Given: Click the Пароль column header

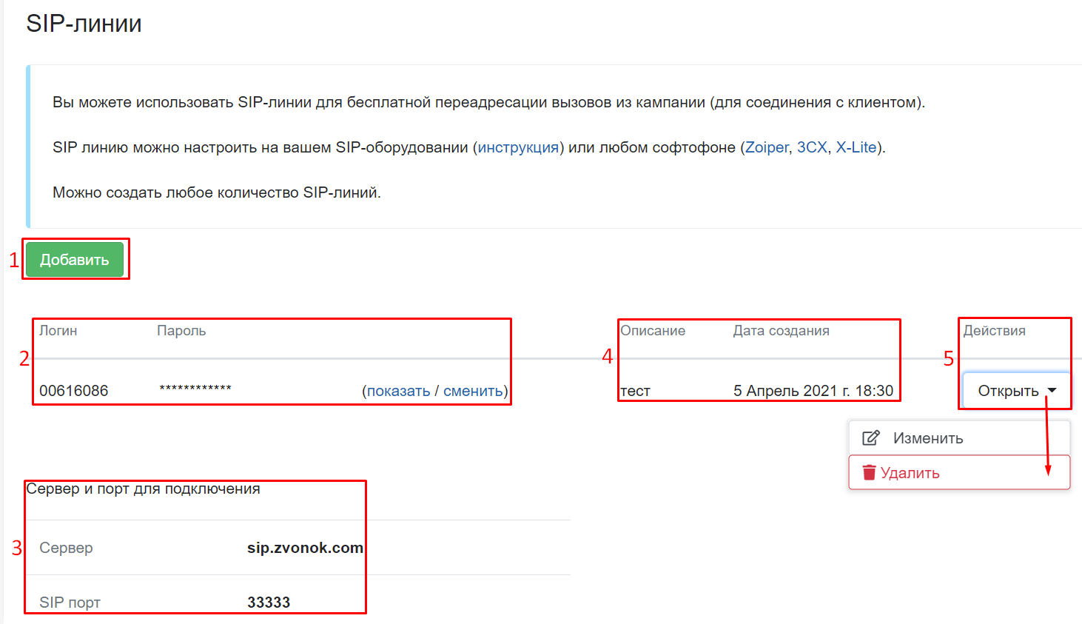Looking at the screenshot, I should click(x=181, y=331).
